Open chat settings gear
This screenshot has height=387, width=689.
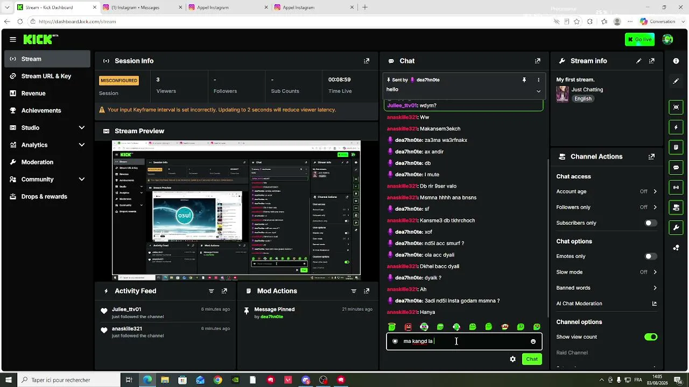513,359
